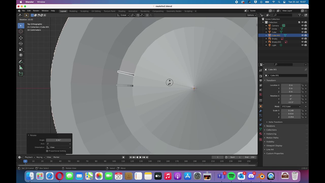Open the Edit menu
Viewport: 325px width, 183px height.
click(x=29, y=11)
